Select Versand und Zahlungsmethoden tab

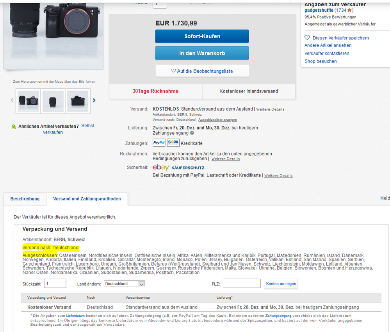click(x=87, y=199)
